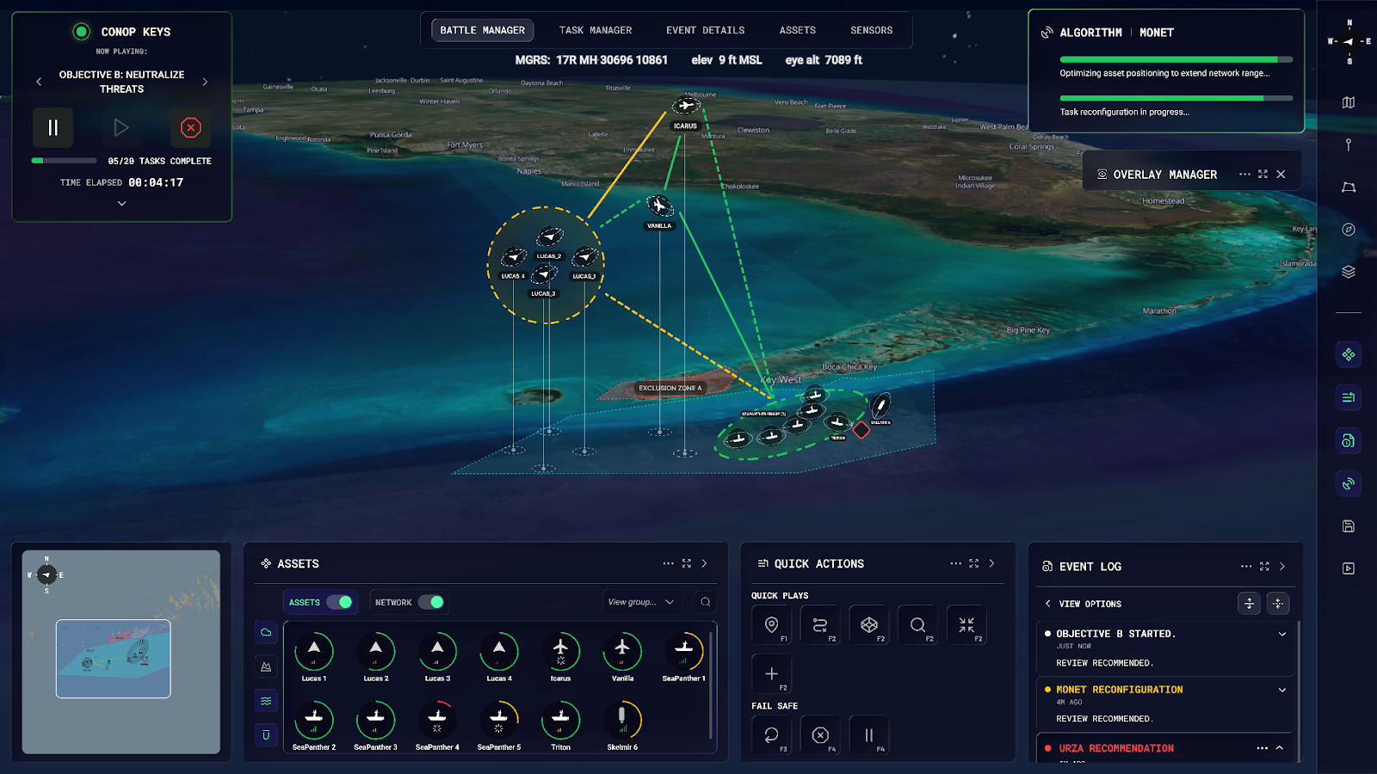The image size is (1377, 774).
Task: Toggle the NETWORK switch
Action: pyautogui.click(x=431, y=602)
